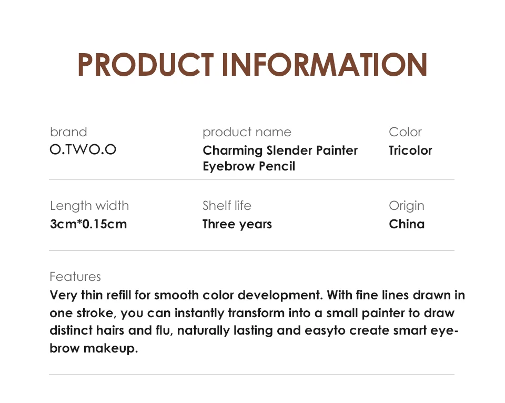
Task: Click the 'Color' field label
Action: [405, 132]
